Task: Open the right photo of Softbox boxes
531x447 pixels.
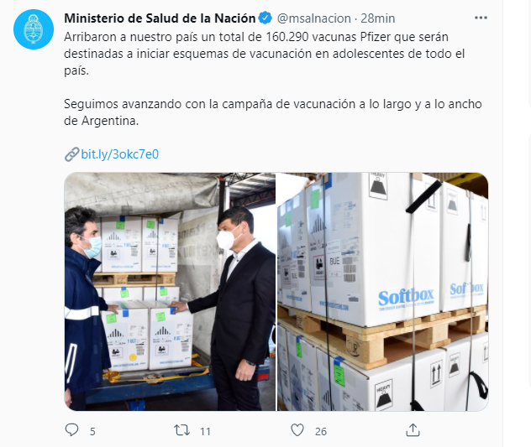Action: pos(382,292)
